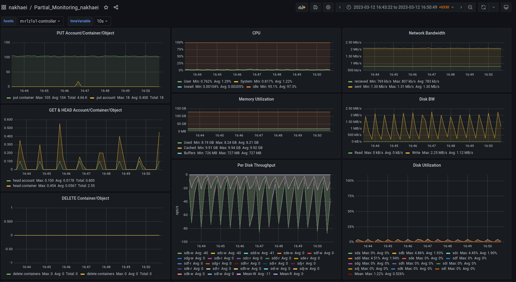Toggle the 'head account' series visibility
The height and width of the screenshot is (282, 516).
click(23, 181)
